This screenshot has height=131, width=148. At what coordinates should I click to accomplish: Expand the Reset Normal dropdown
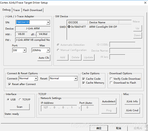pyautogui.click(x=75, y=78)
